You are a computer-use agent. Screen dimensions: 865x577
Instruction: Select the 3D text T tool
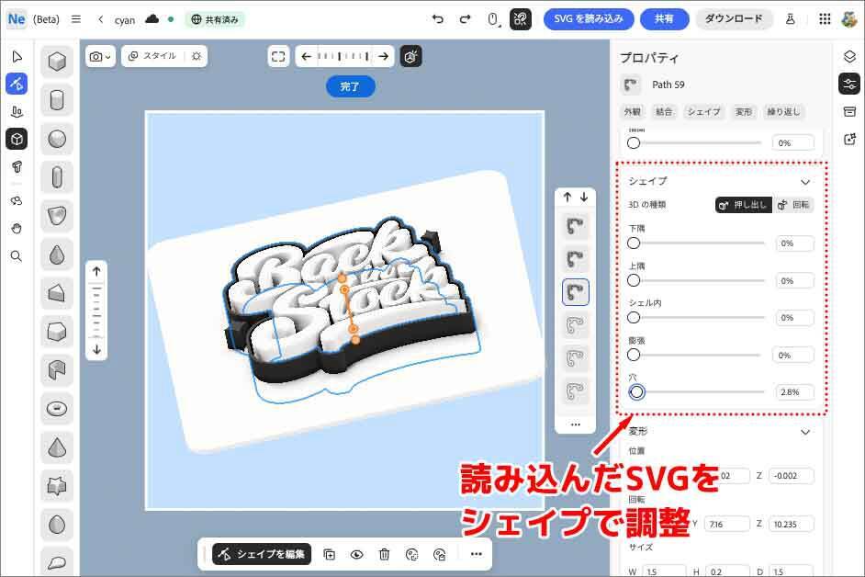coord(17,166)
